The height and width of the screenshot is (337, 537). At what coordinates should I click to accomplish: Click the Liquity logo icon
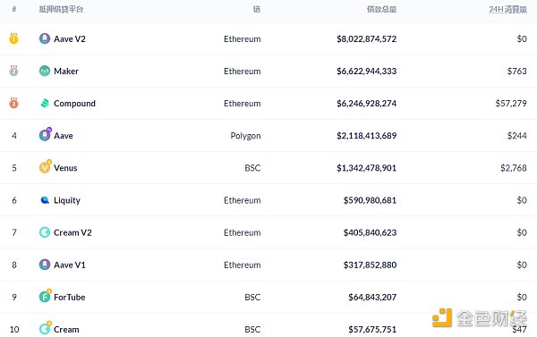pos(45,200)
